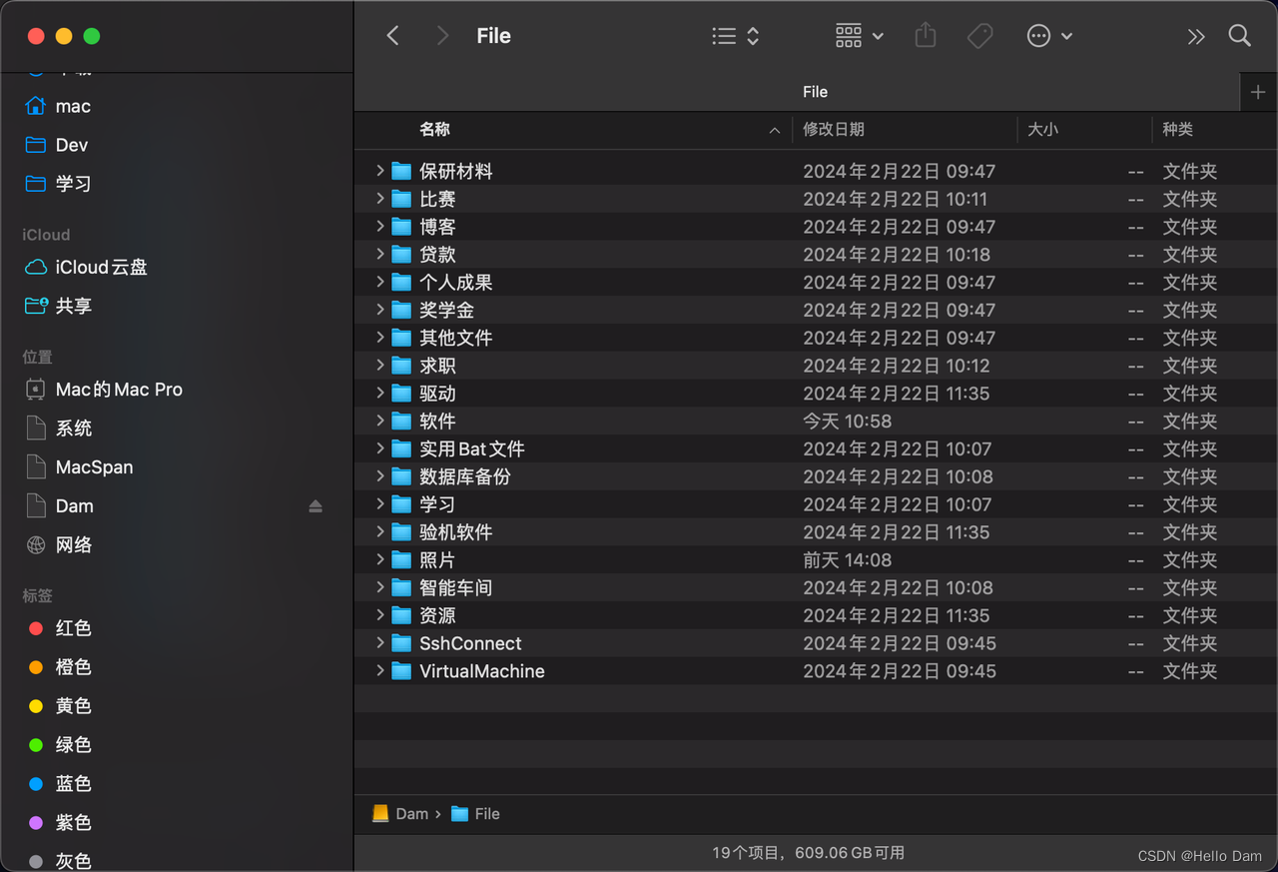
Task: Expand the 博客 folder
Action: (380, 227)
